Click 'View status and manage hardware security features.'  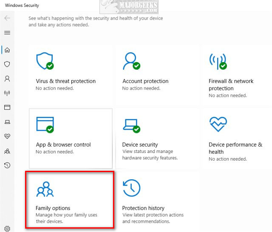150,155
